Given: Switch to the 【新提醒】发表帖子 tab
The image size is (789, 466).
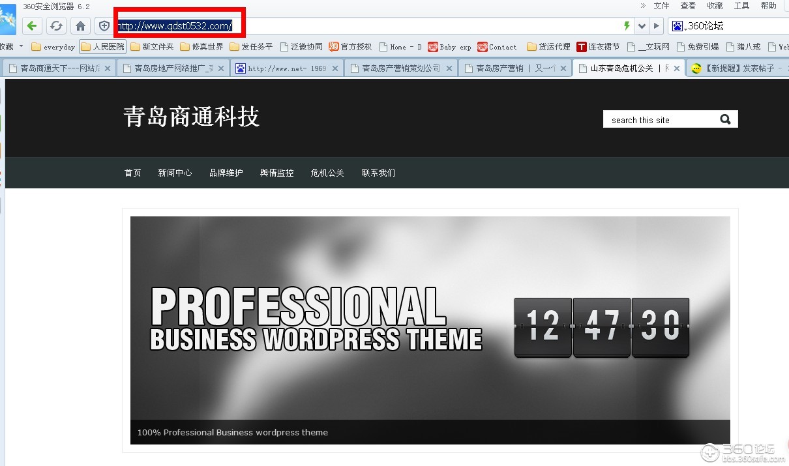Looking at the screenshot, I should point(737,68).
